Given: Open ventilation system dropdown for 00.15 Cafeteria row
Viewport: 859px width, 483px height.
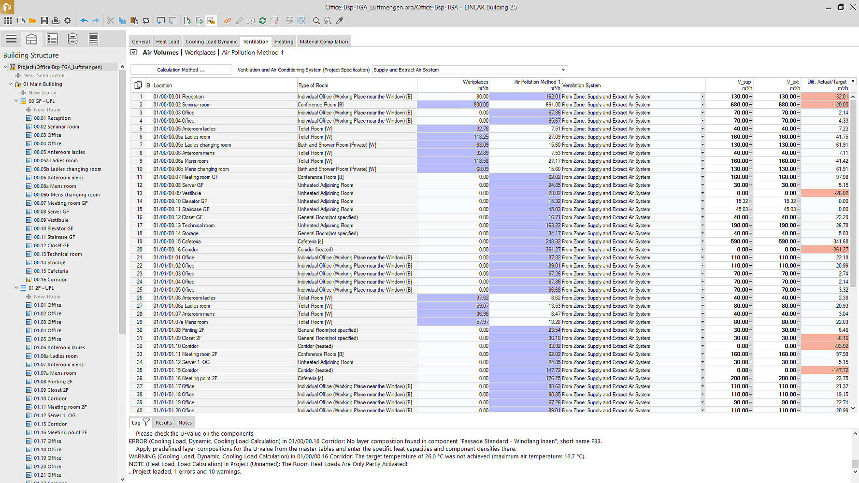Looking at the screenshot, I should tap(702, 241).
